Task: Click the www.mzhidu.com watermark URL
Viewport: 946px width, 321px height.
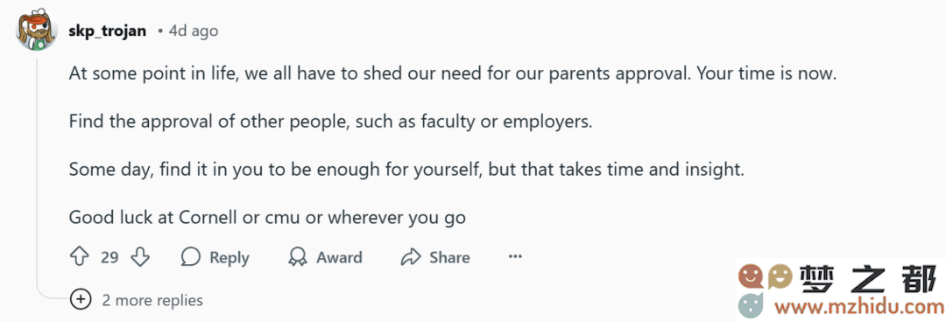Action: tap(860, 307)
